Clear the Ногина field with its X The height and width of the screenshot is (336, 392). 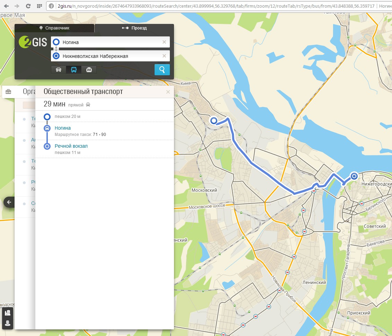(164, 42)
